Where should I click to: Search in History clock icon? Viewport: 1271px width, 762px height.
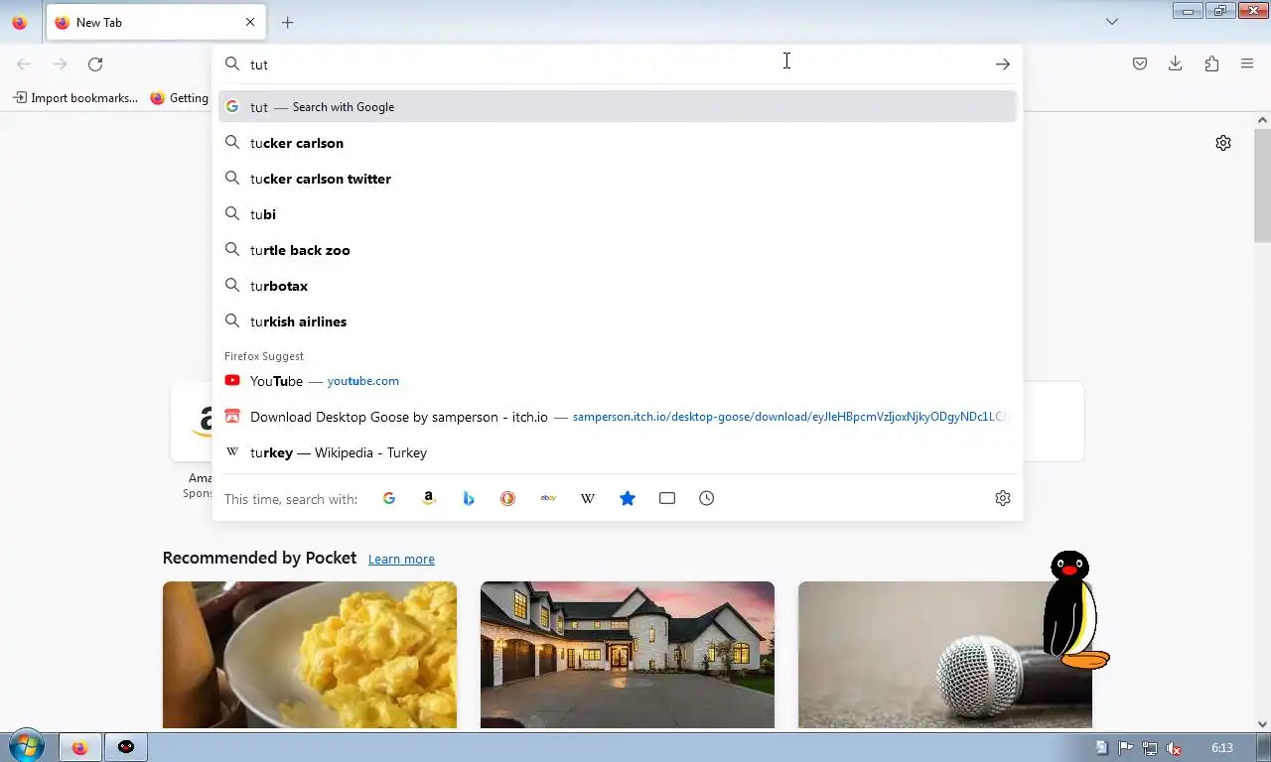coord(707,498)
